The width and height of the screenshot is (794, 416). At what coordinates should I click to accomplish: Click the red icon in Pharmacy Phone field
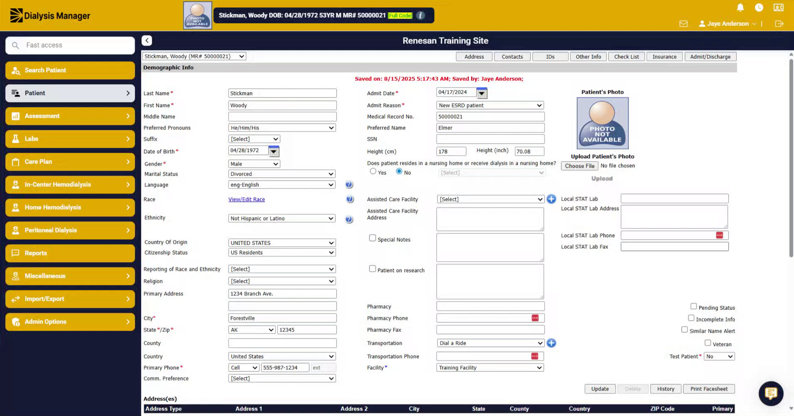535,318
